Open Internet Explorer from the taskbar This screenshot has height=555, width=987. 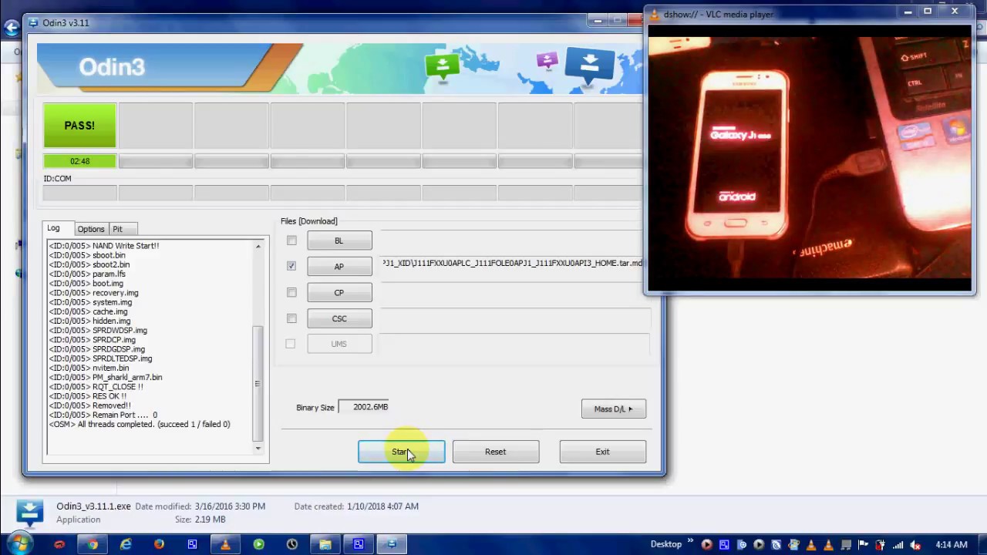coord(126,544)
